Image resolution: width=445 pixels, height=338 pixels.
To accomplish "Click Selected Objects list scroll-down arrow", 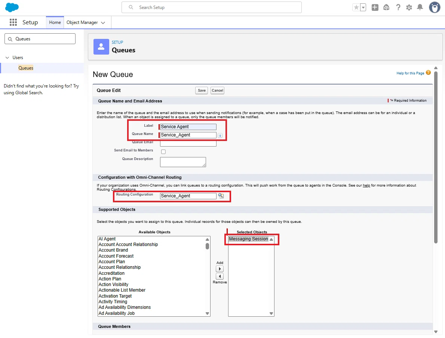I will 271,314.
